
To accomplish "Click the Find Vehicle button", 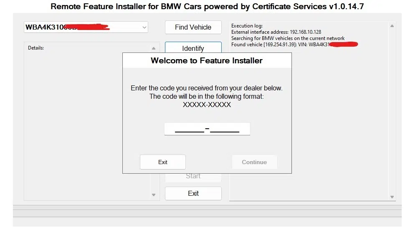I will (x=193, y=27).
